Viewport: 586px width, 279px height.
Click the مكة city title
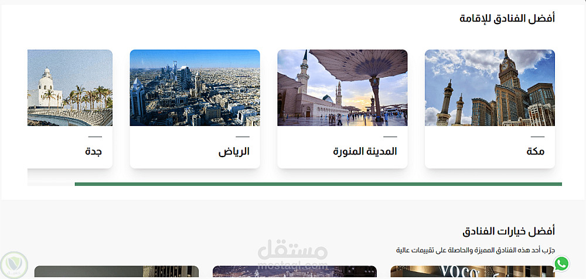(x=536, y=151)
